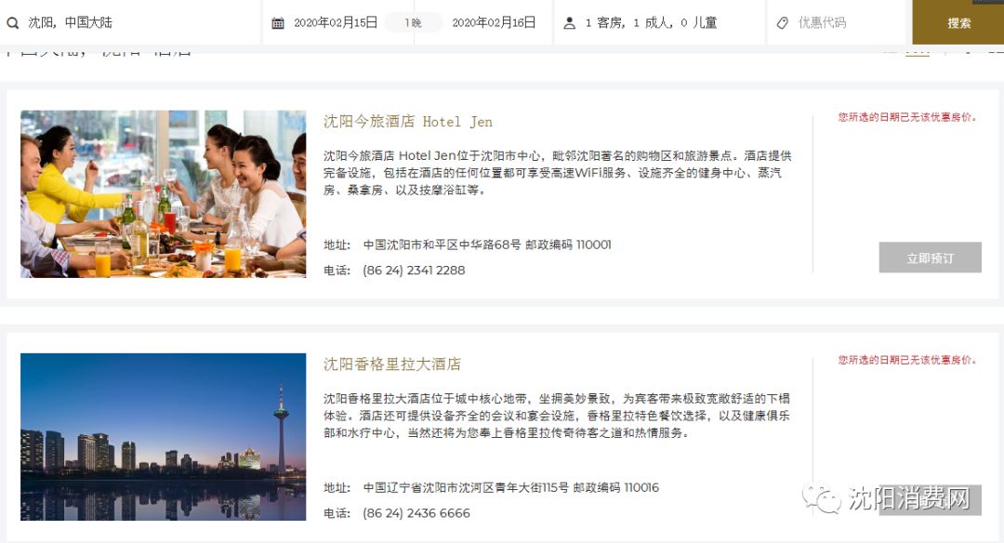Open the destination field showing 沈阳, 中国大陆
Viewport: 1004px width, 543px height.
(131, 22)
